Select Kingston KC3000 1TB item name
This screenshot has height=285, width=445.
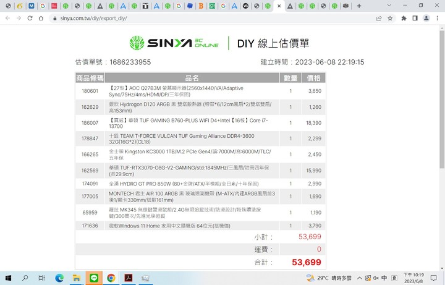click(190, 155)
